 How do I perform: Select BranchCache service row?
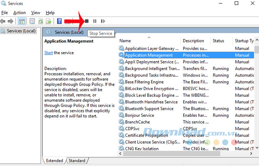(x=186, y=122)
